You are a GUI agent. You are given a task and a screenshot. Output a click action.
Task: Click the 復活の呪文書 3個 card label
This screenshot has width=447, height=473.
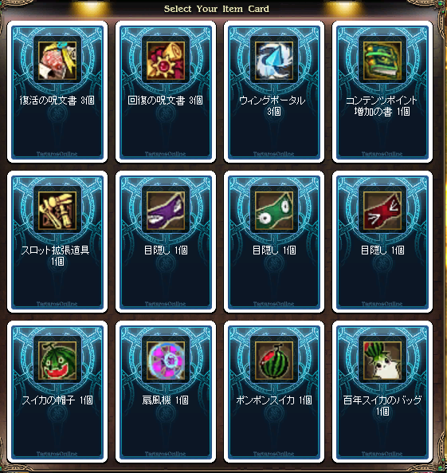click(57, 101)
